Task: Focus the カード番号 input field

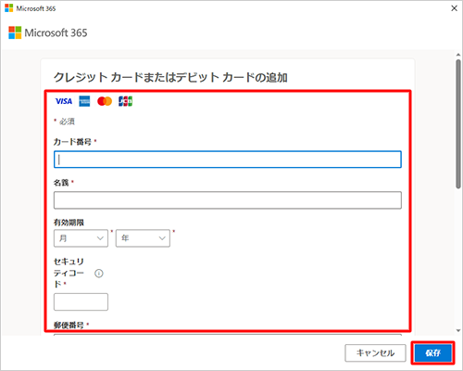Action: pos(228,160)
